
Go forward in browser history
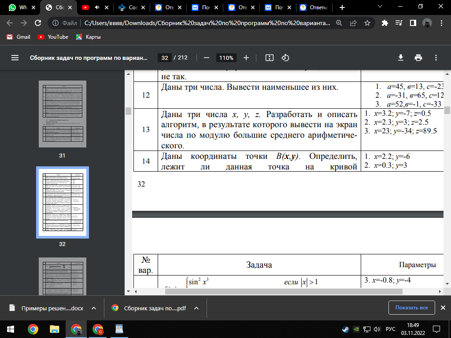(24, 23)
